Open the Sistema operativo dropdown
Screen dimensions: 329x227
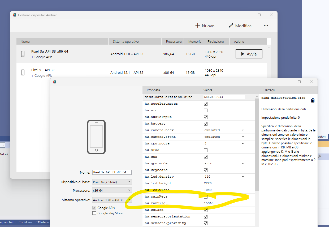(x=112, y=200)
